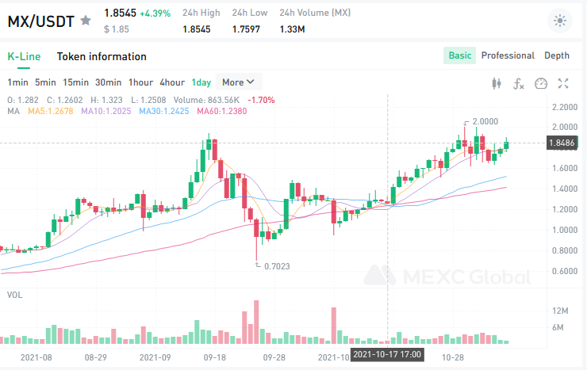This screenshot has height=370, width=587.
Task: Click the gauge speedometer icon
Action: [x=542, y=83]
